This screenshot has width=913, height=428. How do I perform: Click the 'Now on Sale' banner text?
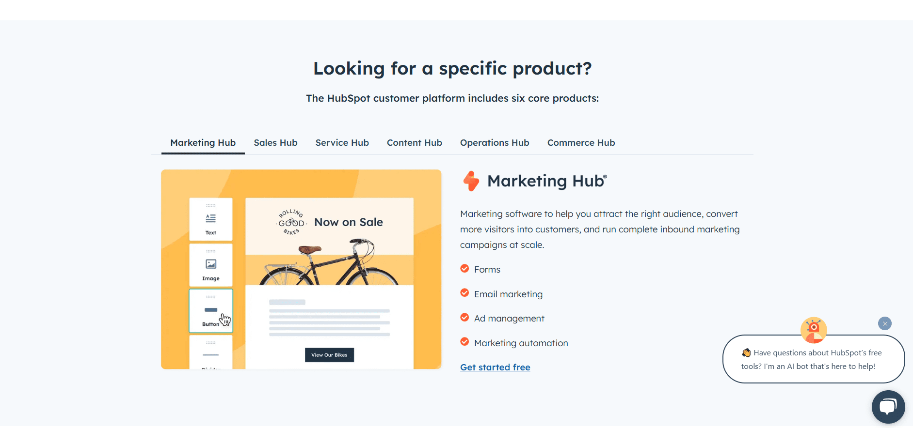pyautogui.click(x=349, y=222)
